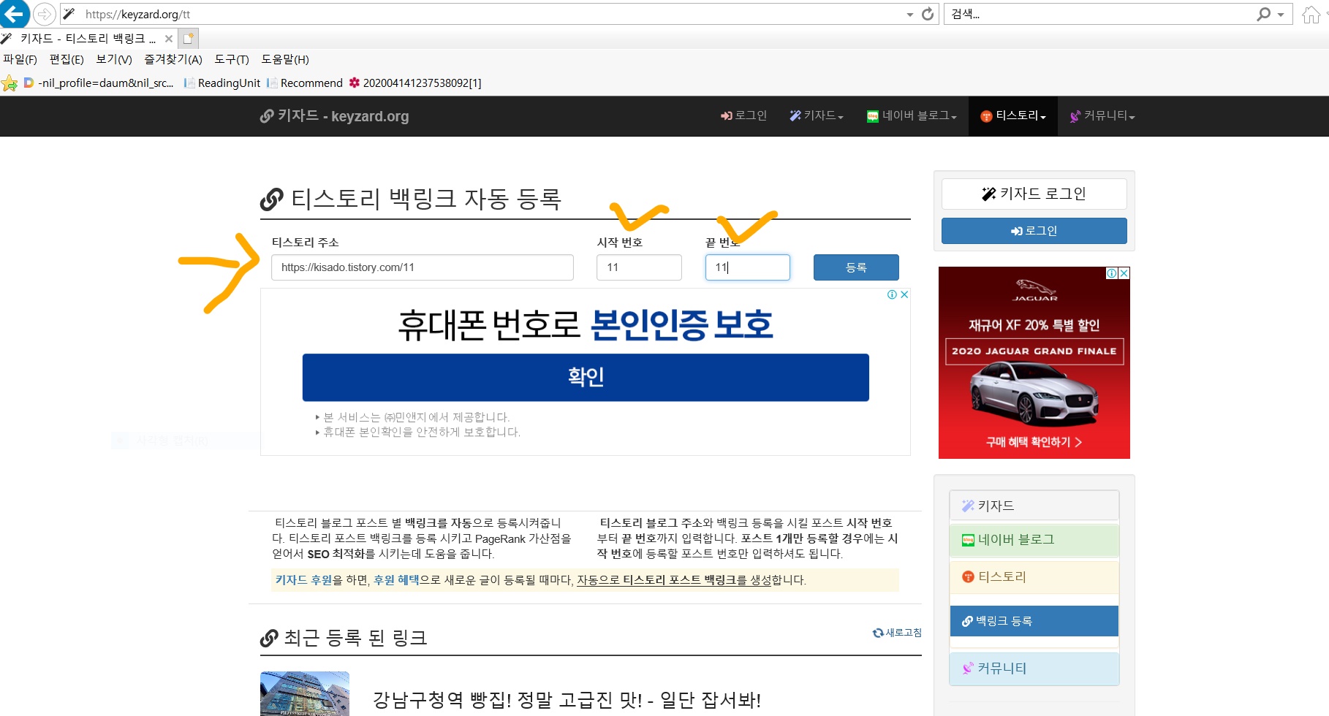Click the Jaguar ad info (i) icon
Viewport: 1329px width, 716px height.
tap(1112, 273)
